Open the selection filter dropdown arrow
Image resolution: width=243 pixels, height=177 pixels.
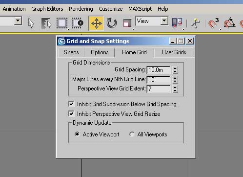click(18, 21)
